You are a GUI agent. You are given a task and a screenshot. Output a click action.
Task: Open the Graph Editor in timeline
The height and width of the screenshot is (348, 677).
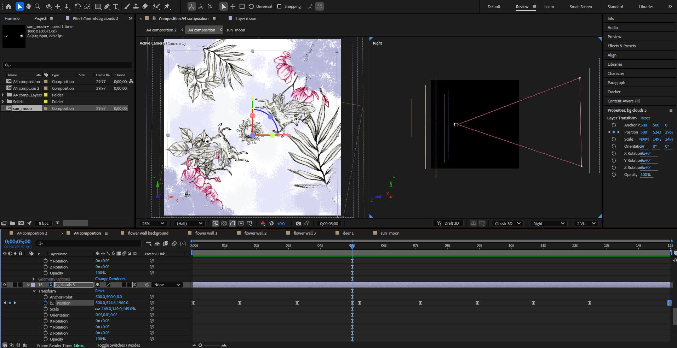tap(183, 244)
